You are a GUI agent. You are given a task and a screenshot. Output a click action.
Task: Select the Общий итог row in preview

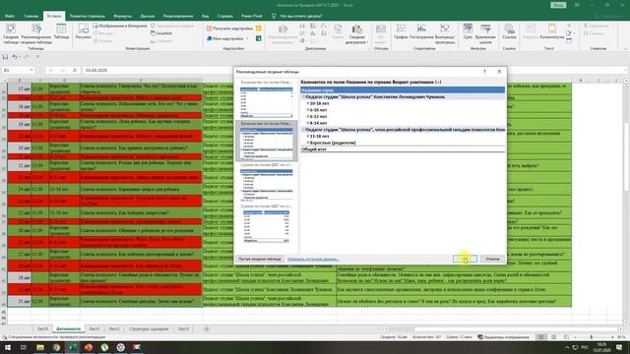[x=403, y=149]
